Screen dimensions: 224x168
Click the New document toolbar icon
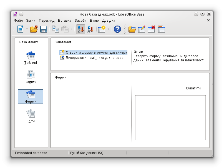pos(21,29)
